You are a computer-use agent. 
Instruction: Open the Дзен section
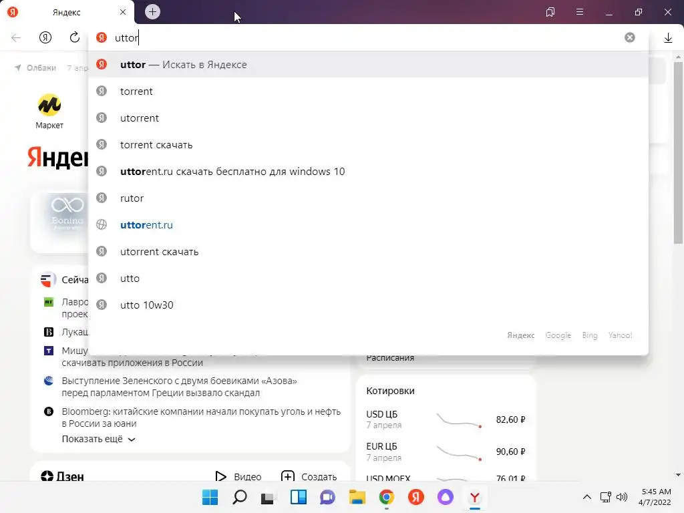click(62, 476)
